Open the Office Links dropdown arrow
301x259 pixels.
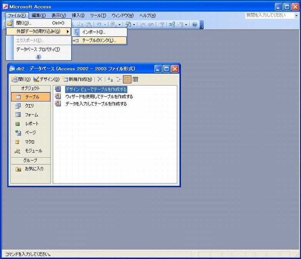point(119,25)
